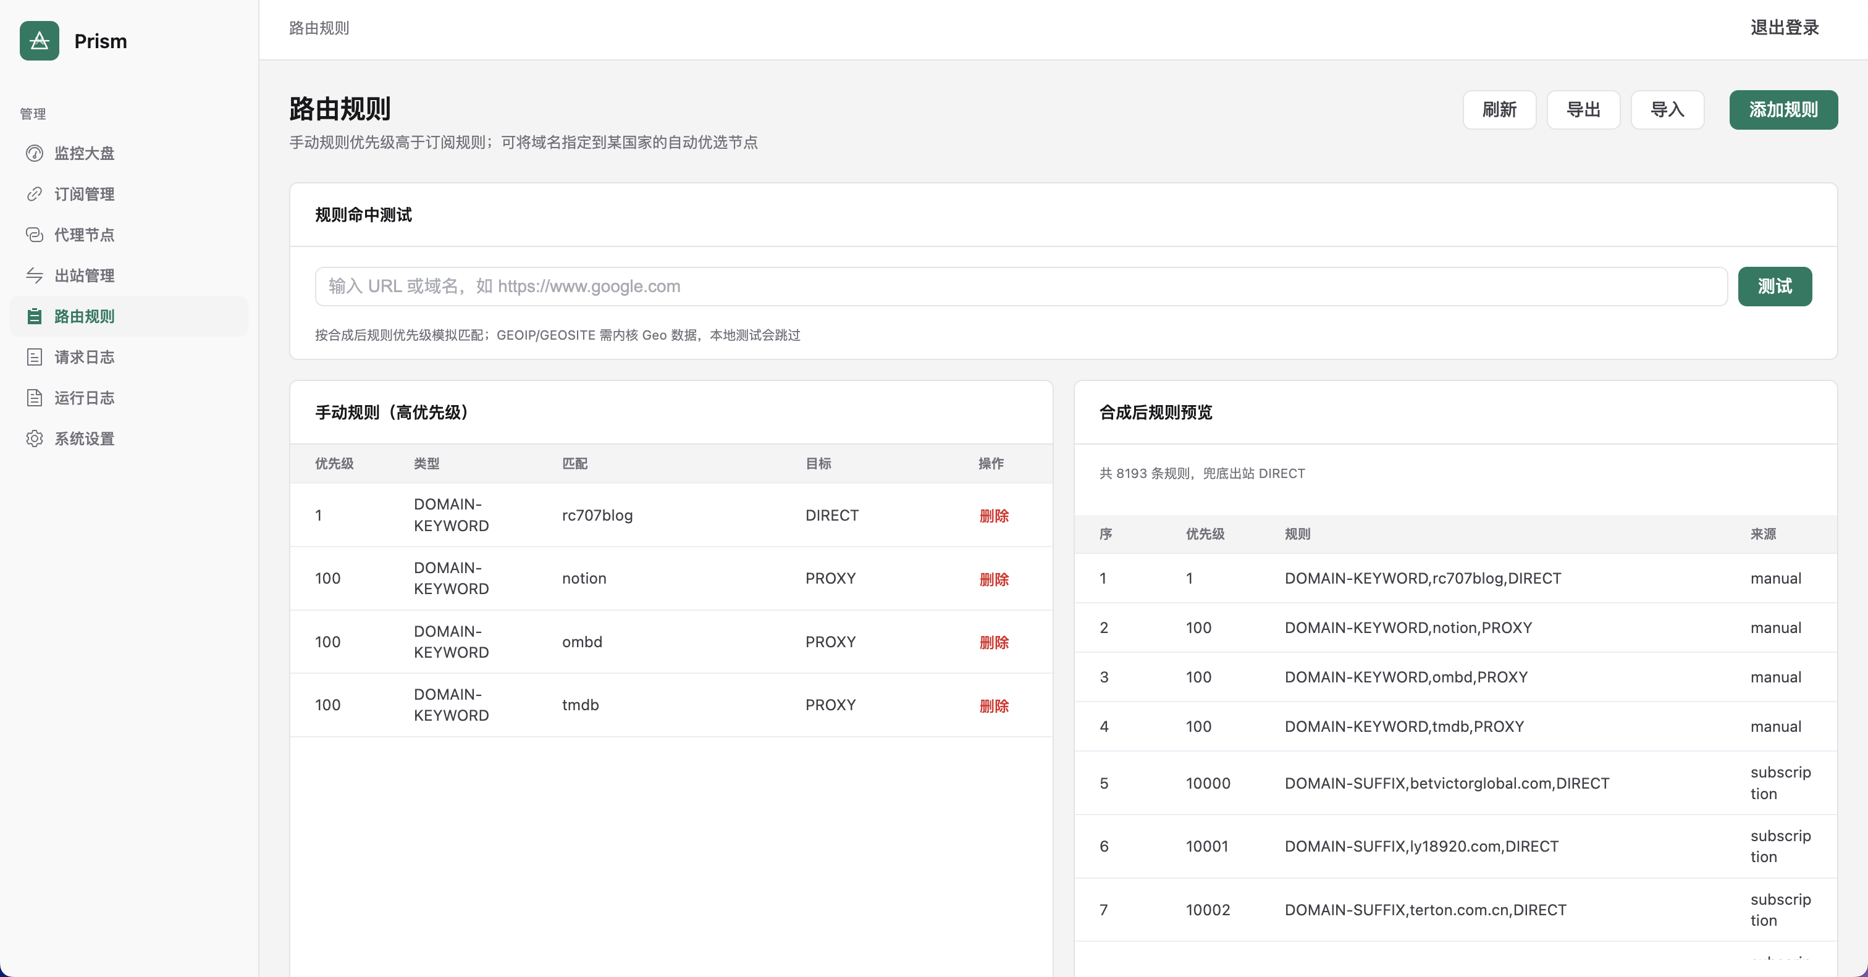Click the 测试 button

click(x=1775, y=287)
